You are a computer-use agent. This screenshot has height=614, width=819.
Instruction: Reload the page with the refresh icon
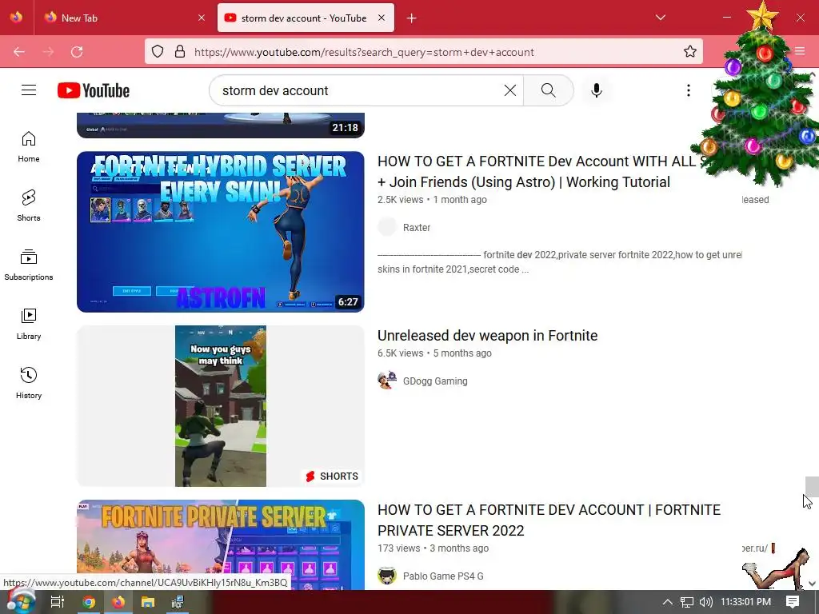(77, 52)
